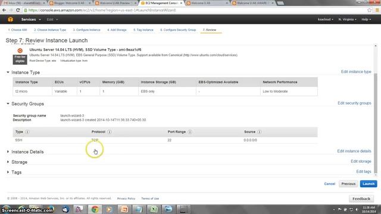Screen dimensions: 381x214
Task: Expand the Tags section
Action: point(8,172)
